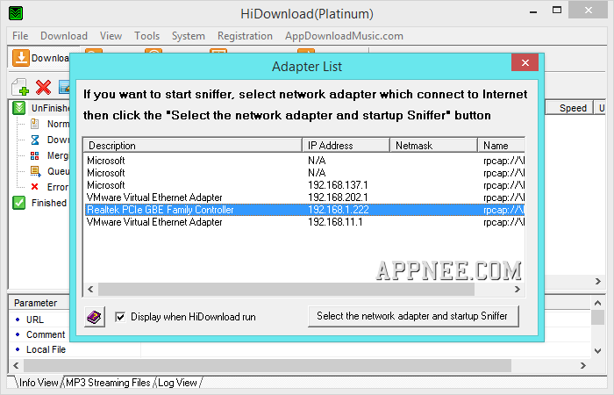Click the HiDownload app logo icon
This screenshot has height=395, width=614.
click(x=16, y=13)
